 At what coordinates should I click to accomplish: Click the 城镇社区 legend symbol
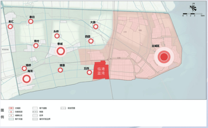click(11, 115)
